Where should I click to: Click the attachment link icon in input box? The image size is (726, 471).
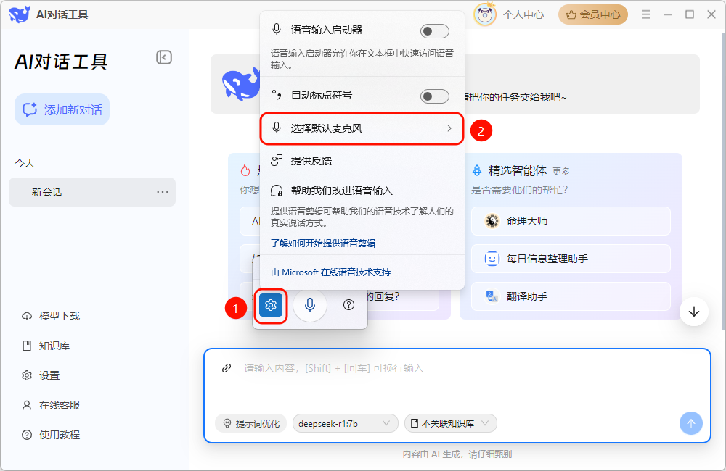[x=227, y=368]
